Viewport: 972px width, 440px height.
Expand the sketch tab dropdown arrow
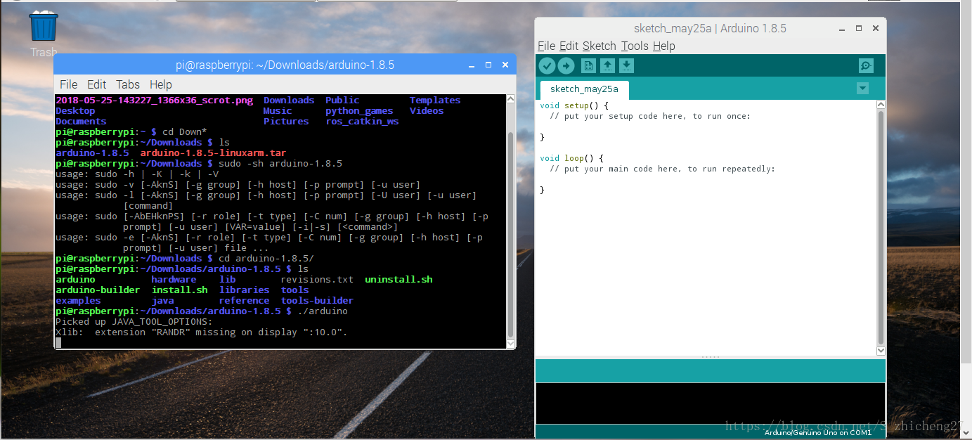[862, 89]
